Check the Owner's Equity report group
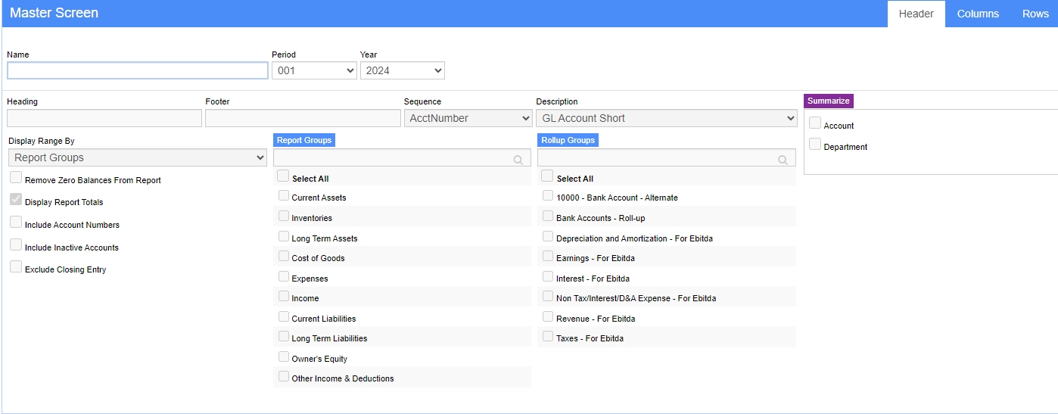1058x414 pixels. [x=284, y=356]
